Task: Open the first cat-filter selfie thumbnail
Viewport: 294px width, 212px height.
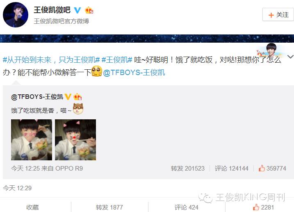Action: pyautogui.click(x=32, y=140)
